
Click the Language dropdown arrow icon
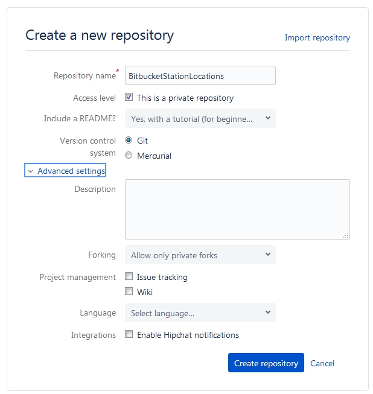[x=267, y=313]
